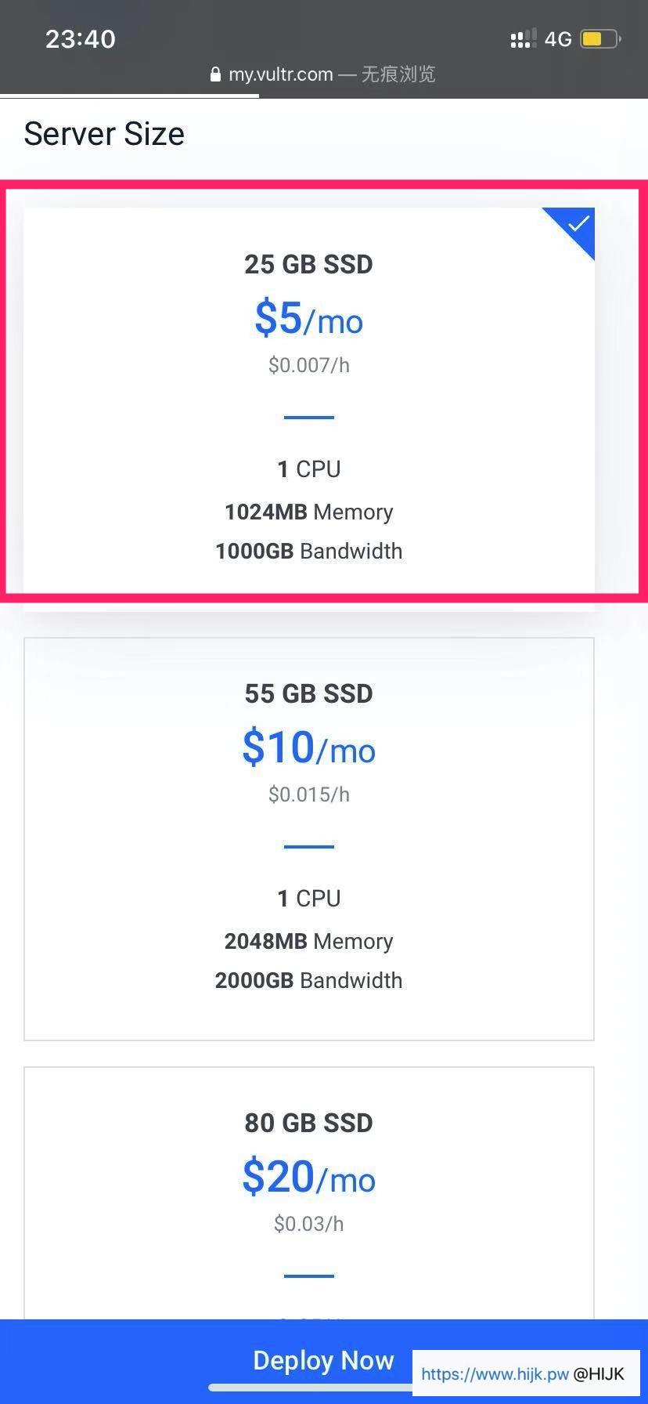Viewport: 648px width, 1404px height.
Task: Tap the 无痕浏览 private browsing label
Action: (398, 74)
